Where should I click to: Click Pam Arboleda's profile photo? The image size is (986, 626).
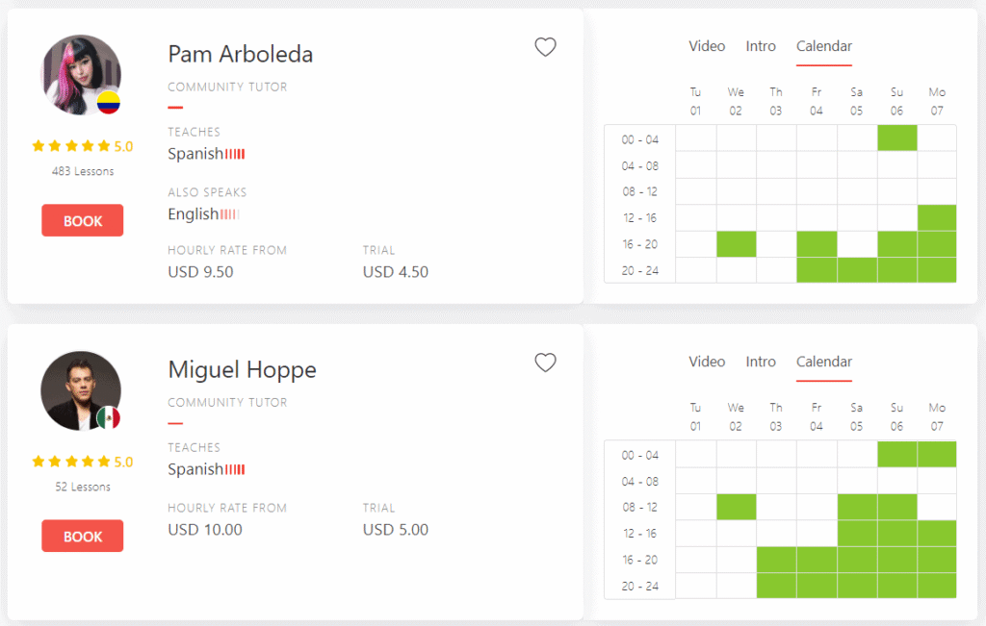[81, 75]
